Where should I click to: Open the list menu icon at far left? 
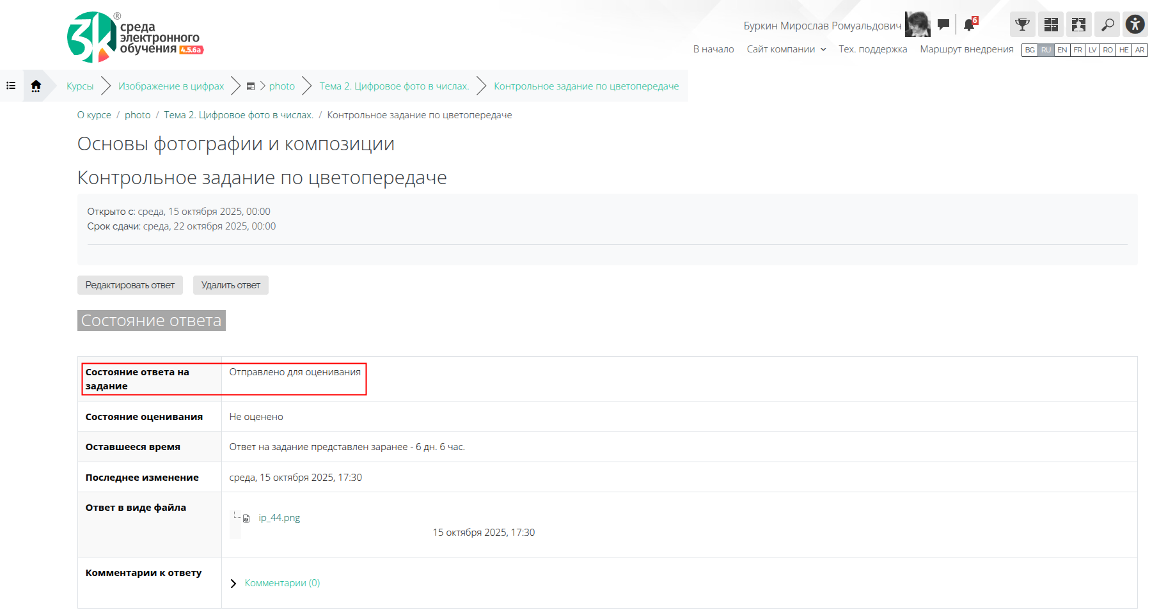[11, 86]
